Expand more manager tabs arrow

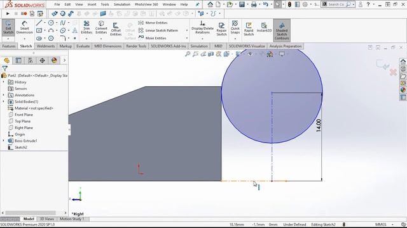pos(64,61)
